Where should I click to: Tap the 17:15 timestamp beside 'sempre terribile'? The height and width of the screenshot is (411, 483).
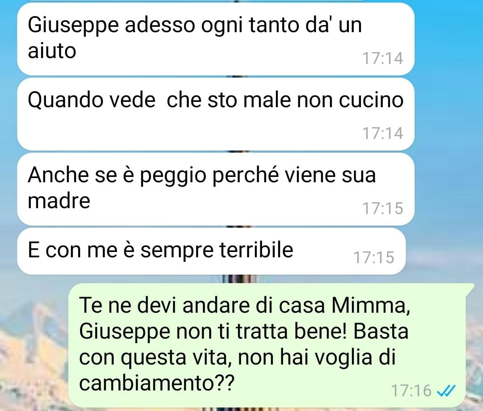point(373,257)
